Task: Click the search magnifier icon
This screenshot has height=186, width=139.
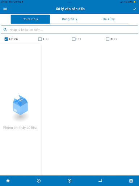Action: click(x=5, y=29)
